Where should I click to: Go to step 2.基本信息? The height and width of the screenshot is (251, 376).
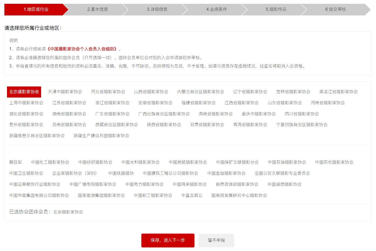pos(98,9)
